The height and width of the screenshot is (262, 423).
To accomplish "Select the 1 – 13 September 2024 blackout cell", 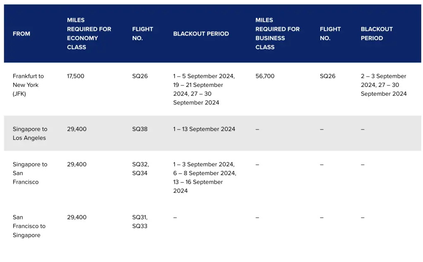I will (x=204, y=129).
